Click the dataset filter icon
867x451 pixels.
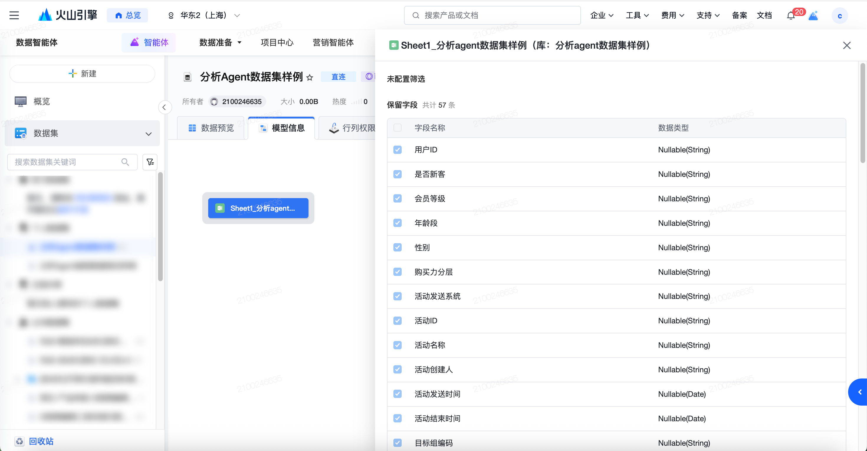[x=150, y=162]
